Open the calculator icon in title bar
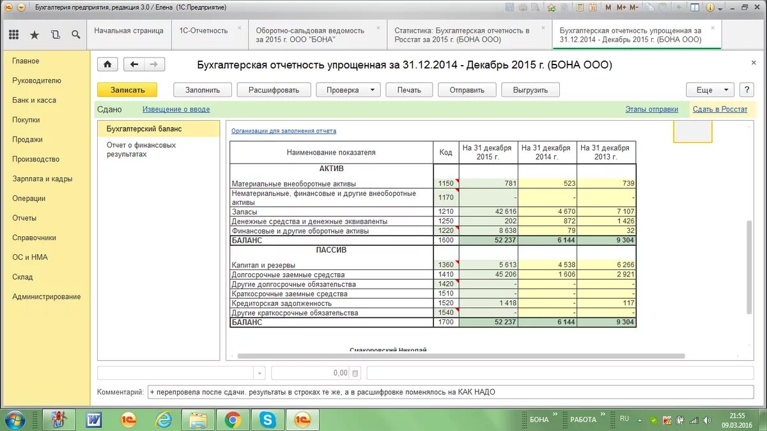 579,7
